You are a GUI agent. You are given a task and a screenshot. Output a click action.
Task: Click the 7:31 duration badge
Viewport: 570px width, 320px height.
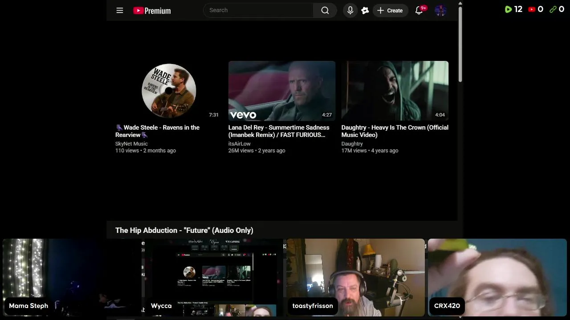click(214, 115)
